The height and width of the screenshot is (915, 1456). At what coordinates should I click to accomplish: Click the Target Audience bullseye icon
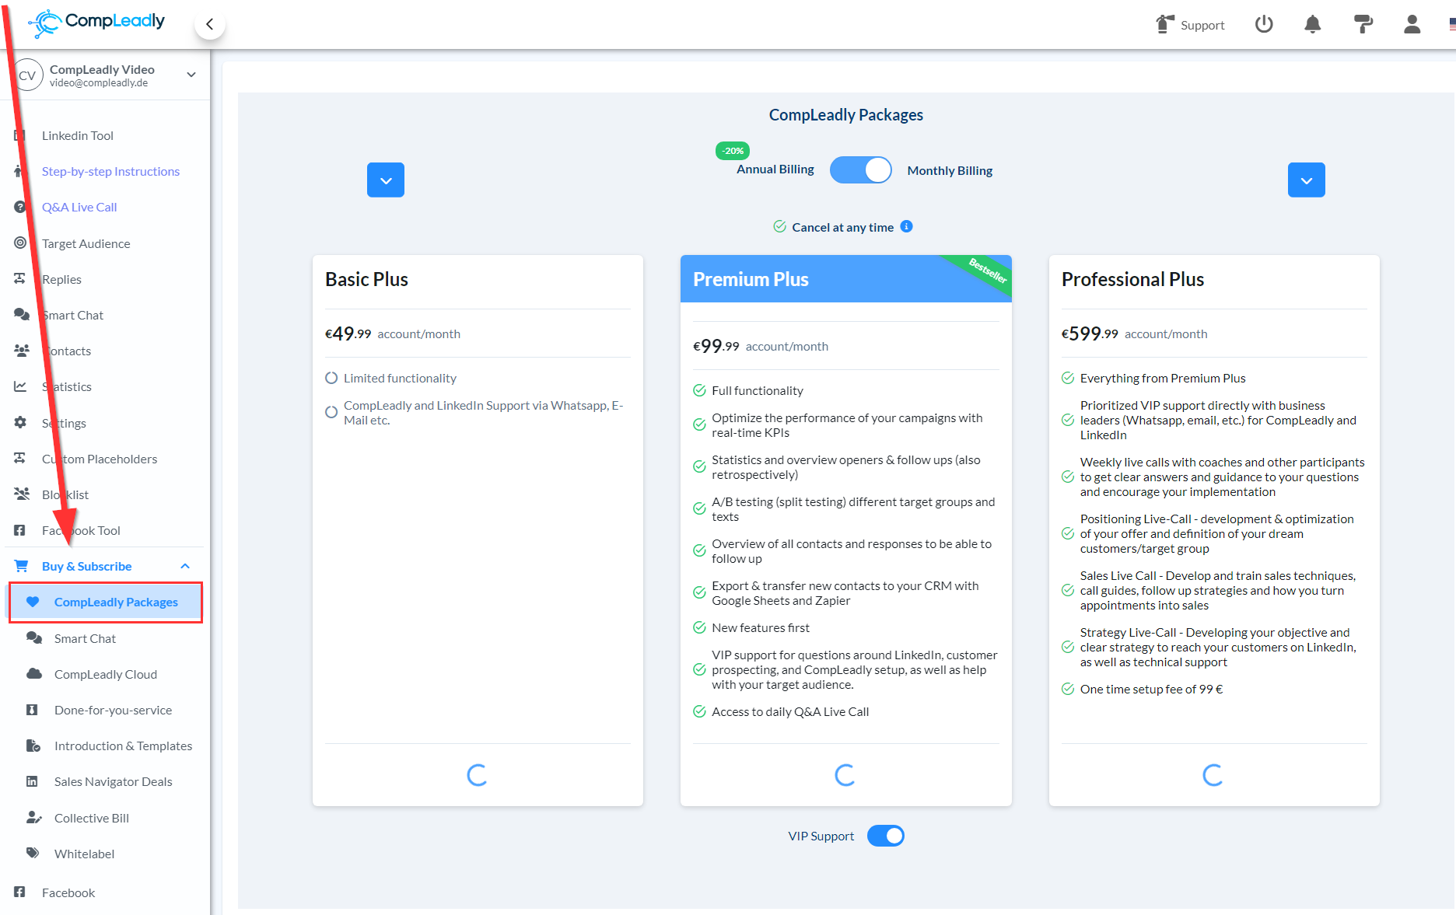pyautogui.click(x=20, y=243)
